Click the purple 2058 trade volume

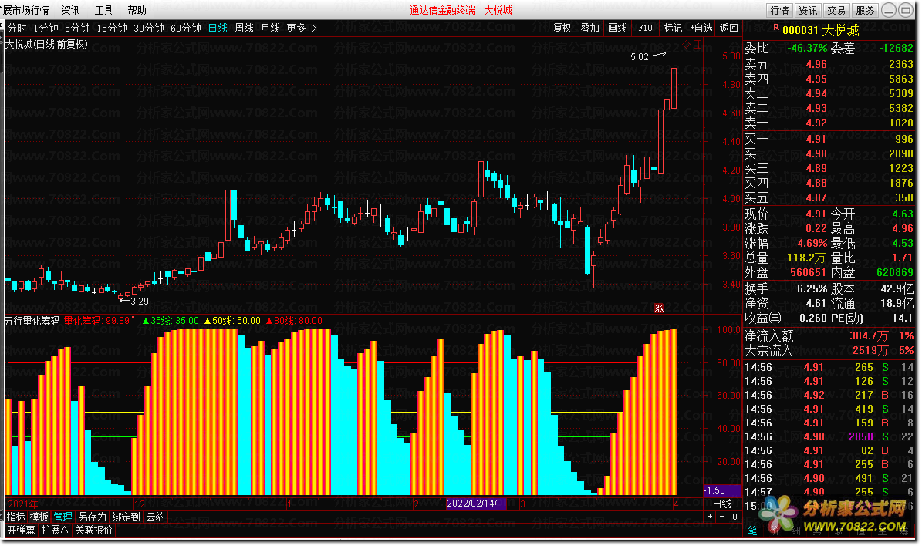pyautogui.click(x=861, y=436)
